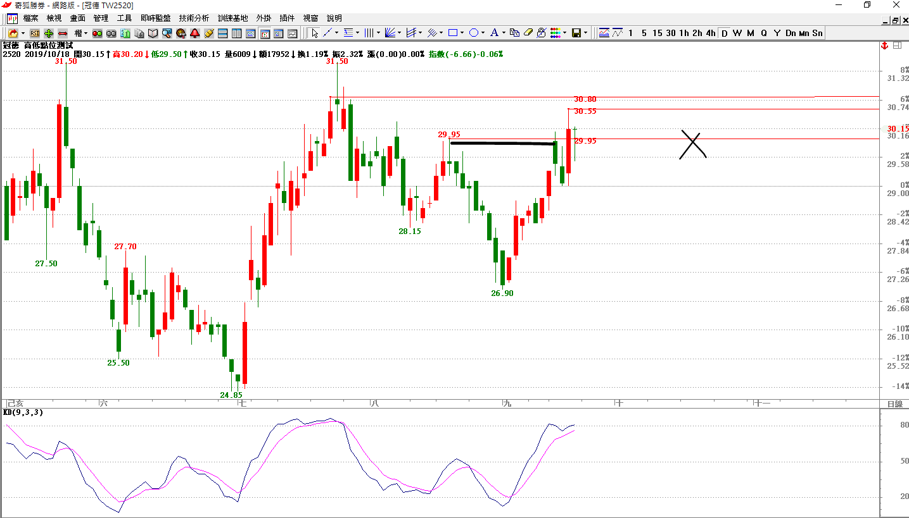
Task: Click the 30.80 resistance line label
Action: coord(585,99)
